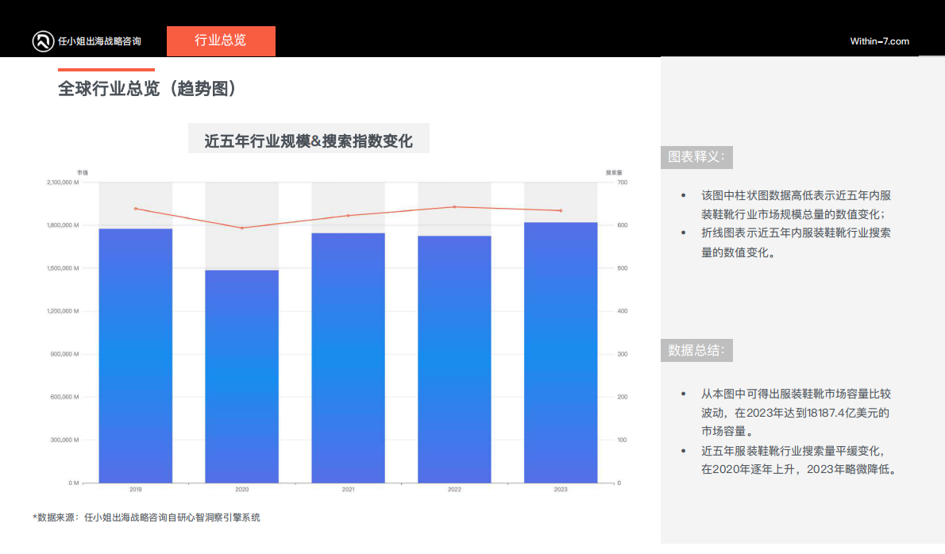Select the 行业总览 tab
Image resolution: width=945 pixels, height=554 pixels.
pyautogui.click(x=221, y=40)
